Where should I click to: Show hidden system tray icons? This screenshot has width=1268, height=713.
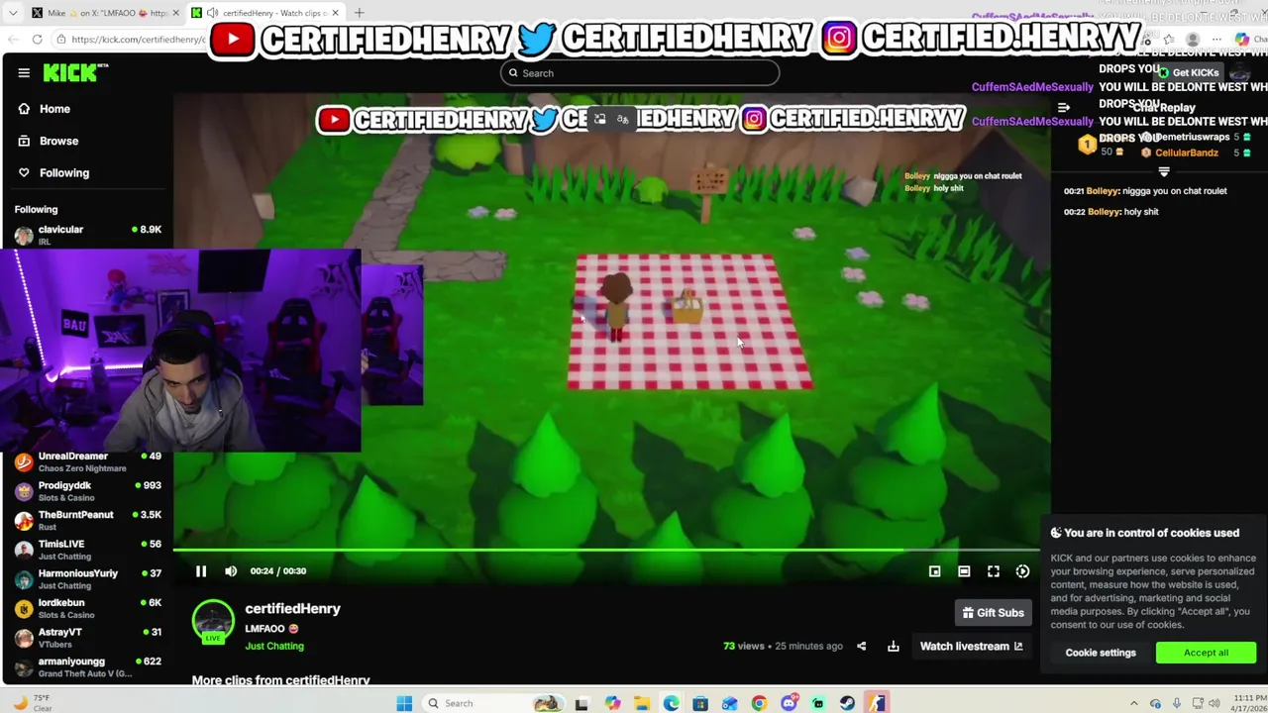pos(1134,703)
